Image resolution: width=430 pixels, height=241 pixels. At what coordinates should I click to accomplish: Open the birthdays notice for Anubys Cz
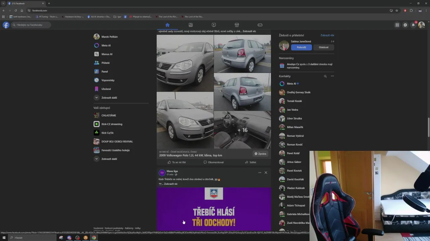pos(306,66)
